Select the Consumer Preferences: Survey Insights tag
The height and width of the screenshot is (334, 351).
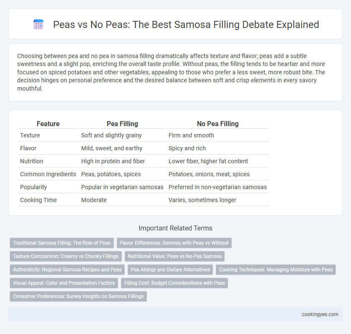(x=78, y=296)
